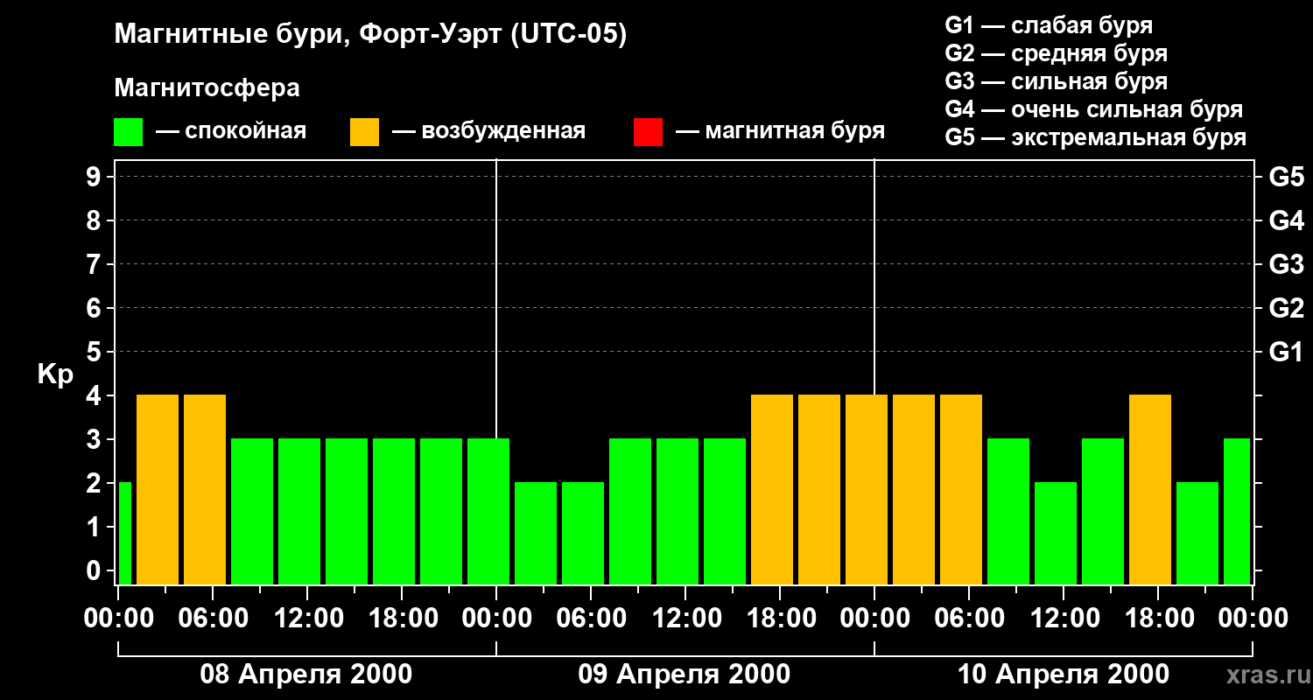Click the orange 'возбужденная' legend swatch

coord(364,132)
